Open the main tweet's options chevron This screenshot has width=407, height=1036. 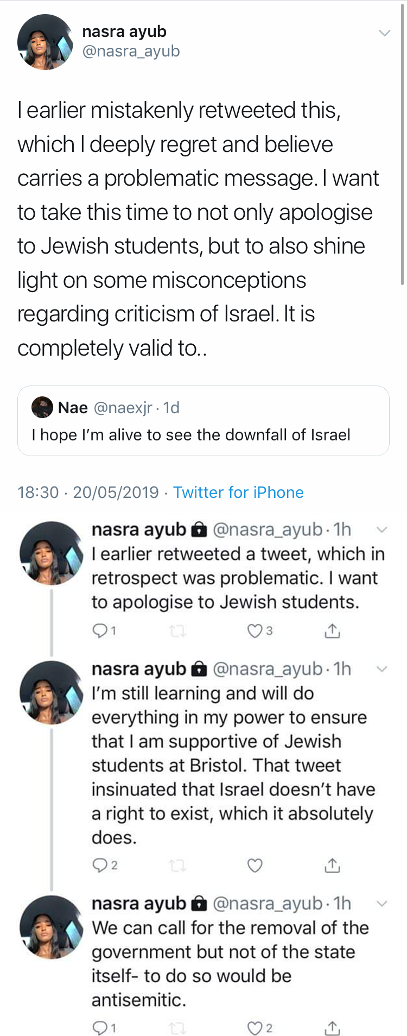[386, 33]
